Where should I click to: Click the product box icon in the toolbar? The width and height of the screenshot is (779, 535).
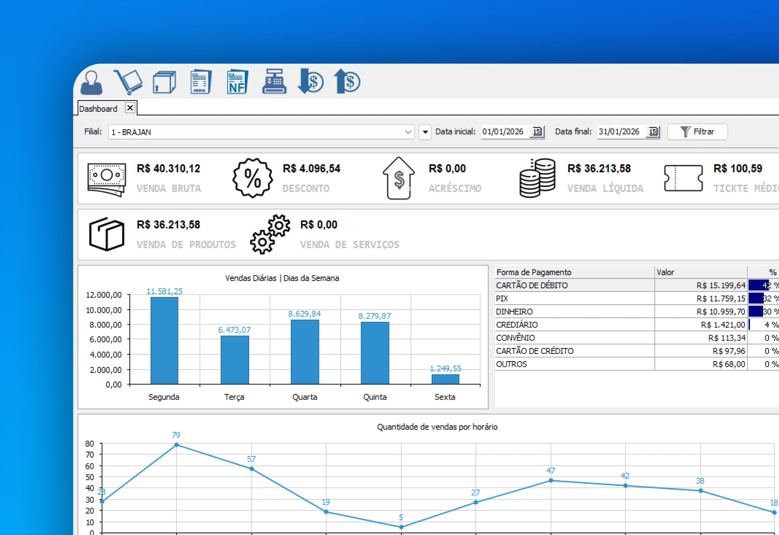click(165, 82)
